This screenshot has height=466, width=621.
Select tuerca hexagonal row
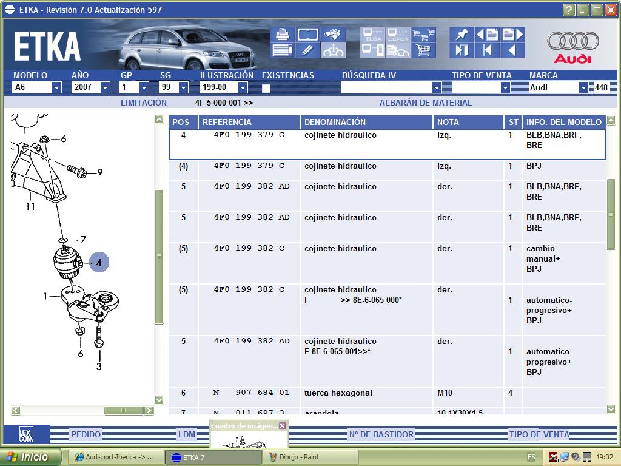tap(388, 397)
